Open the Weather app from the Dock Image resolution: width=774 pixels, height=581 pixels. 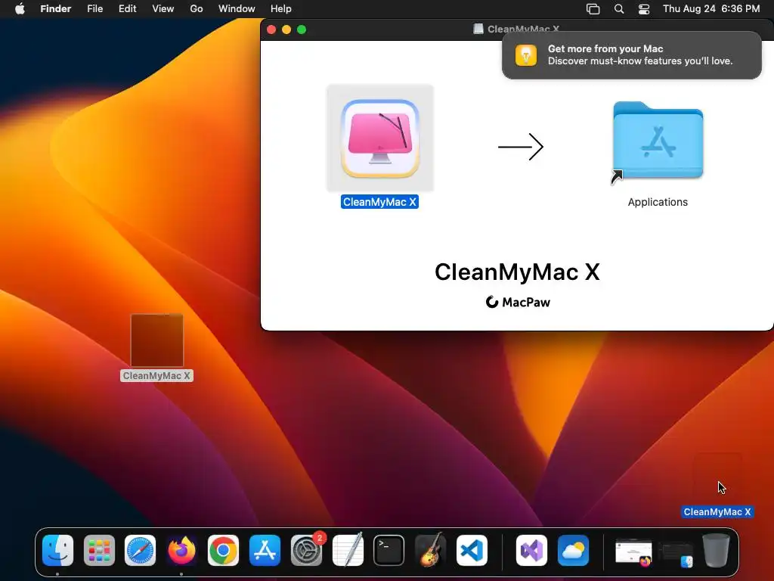[x=573, y=551]
